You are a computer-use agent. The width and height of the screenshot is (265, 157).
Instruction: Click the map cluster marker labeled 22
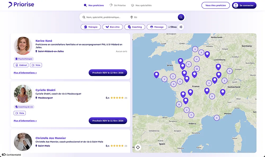pos(197,69)
